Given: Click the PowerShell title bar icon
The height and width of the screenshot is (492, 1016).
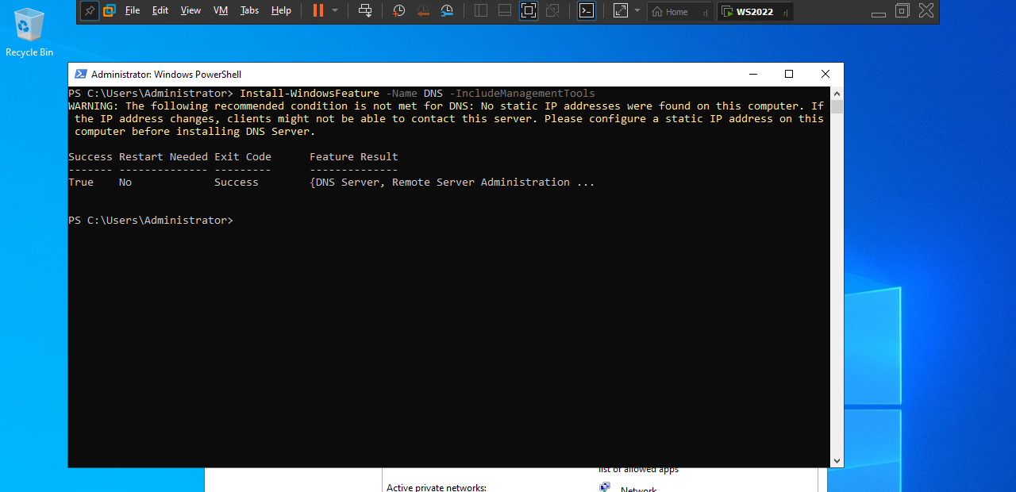Looking at the screenshot, I should 81,74.
